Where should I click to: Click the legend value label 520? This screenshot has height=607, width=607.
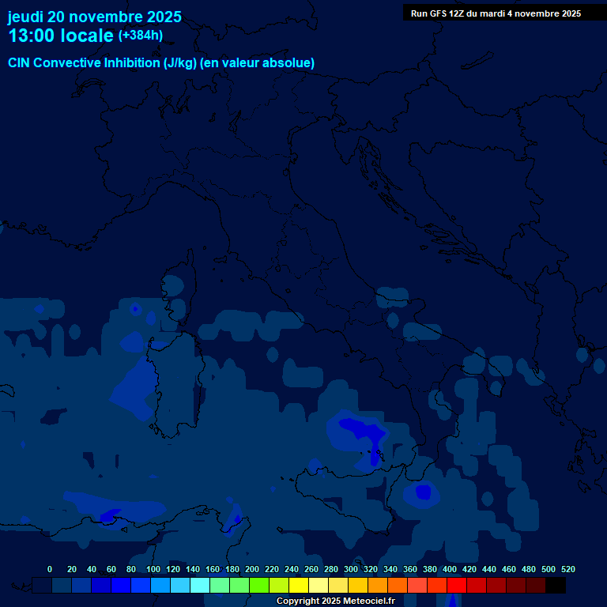pyautogui.click(x=567, y=569)
